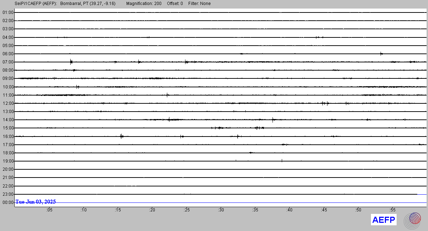Select the 20:00 hour label
The image size is (428, 231).
tap(8, 169)
